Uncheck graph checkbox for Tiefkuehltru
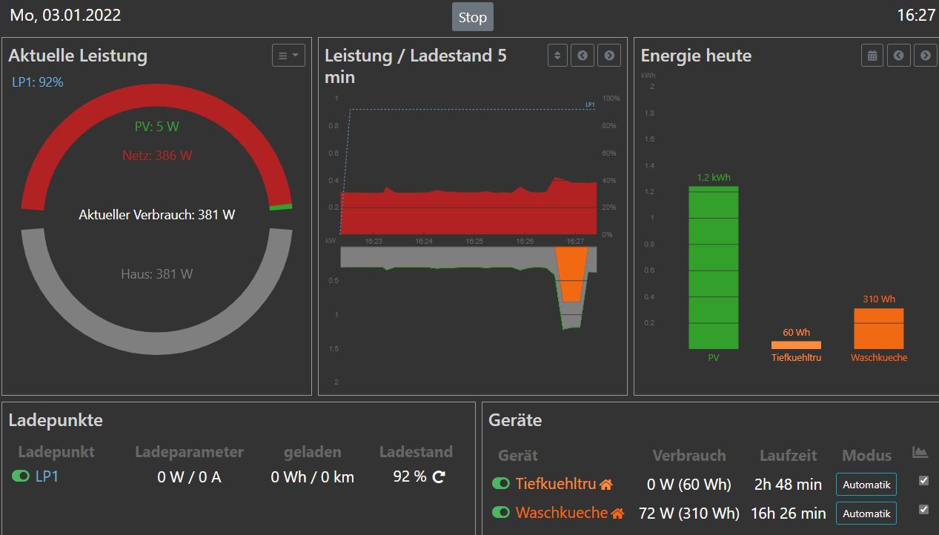 click(923, 481)
